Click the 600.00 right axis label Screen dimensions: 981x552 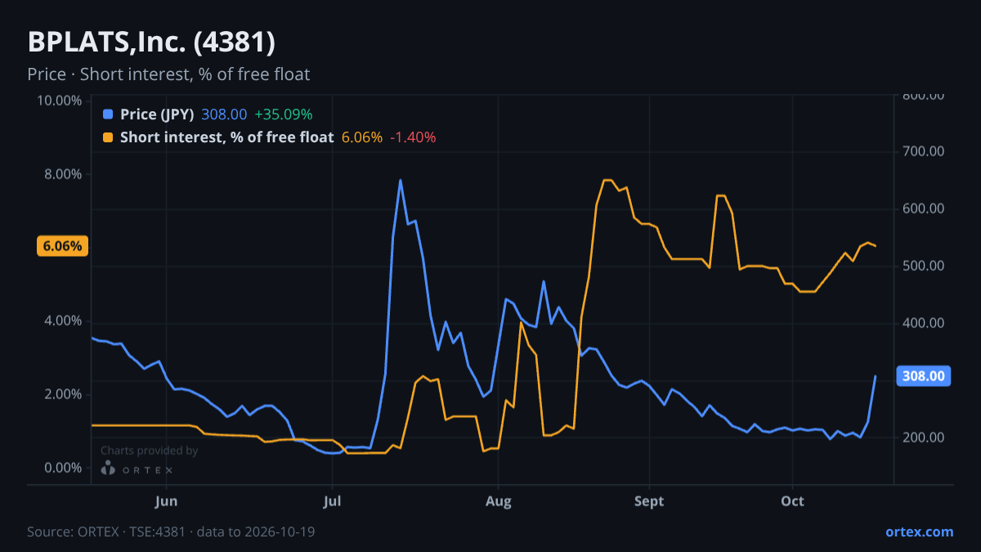924,209
